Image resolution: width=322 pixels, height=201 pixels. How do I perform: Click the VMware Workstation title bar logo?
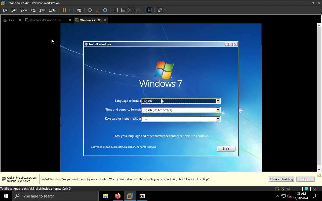click(x=3, y=3)
